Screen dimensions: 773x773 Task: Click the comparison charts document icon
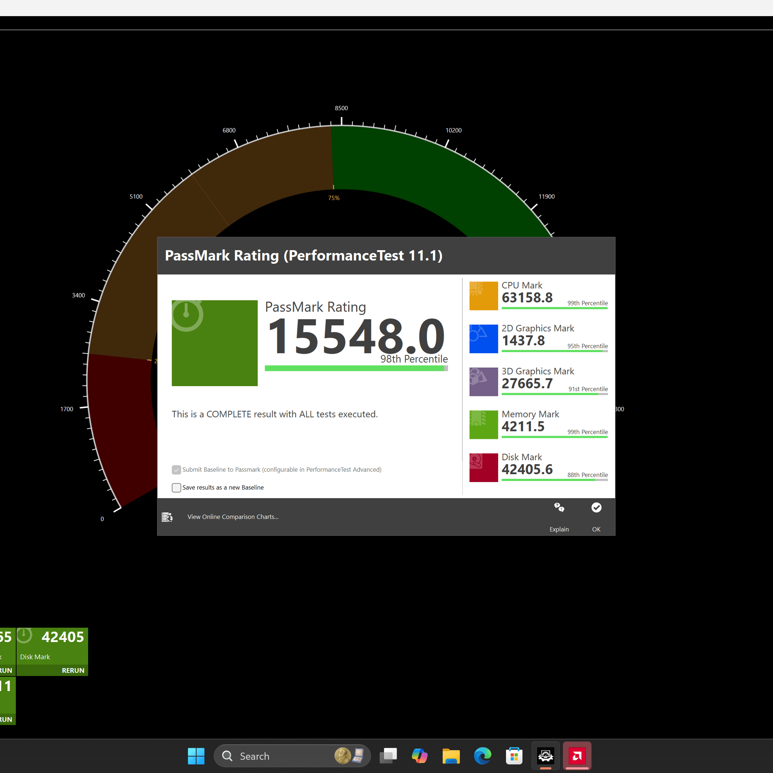(x=167, y=517)
